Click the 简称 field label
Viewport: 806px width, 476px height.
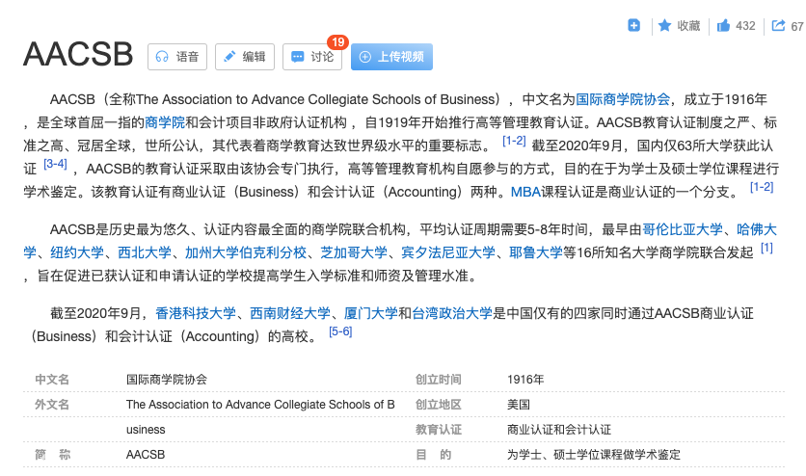[52, 455]
